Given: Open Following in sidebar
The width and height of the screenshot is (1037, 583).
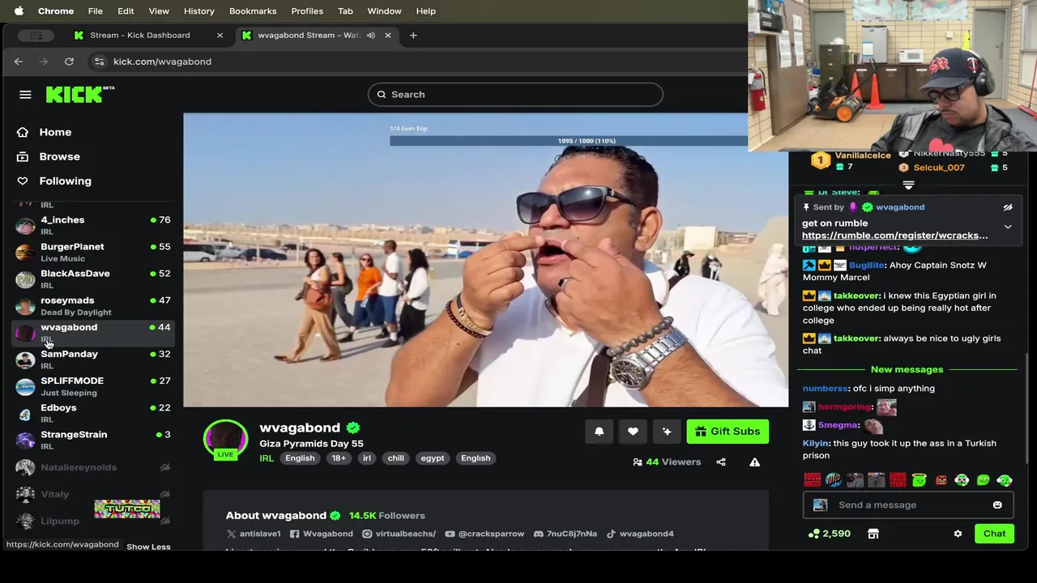Looking at the screenshot, I should coord(65,181).
